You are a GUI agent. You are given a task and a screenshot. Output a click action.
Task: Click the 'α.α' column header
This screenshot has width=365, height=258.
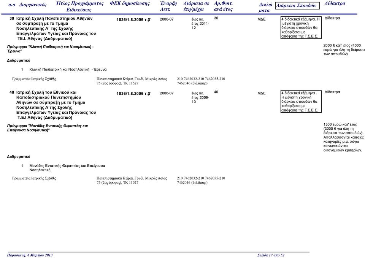[12, 5]
